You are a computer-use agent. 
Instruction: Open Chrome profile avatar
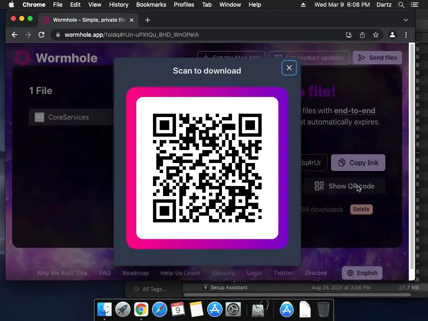coord(392,35)
